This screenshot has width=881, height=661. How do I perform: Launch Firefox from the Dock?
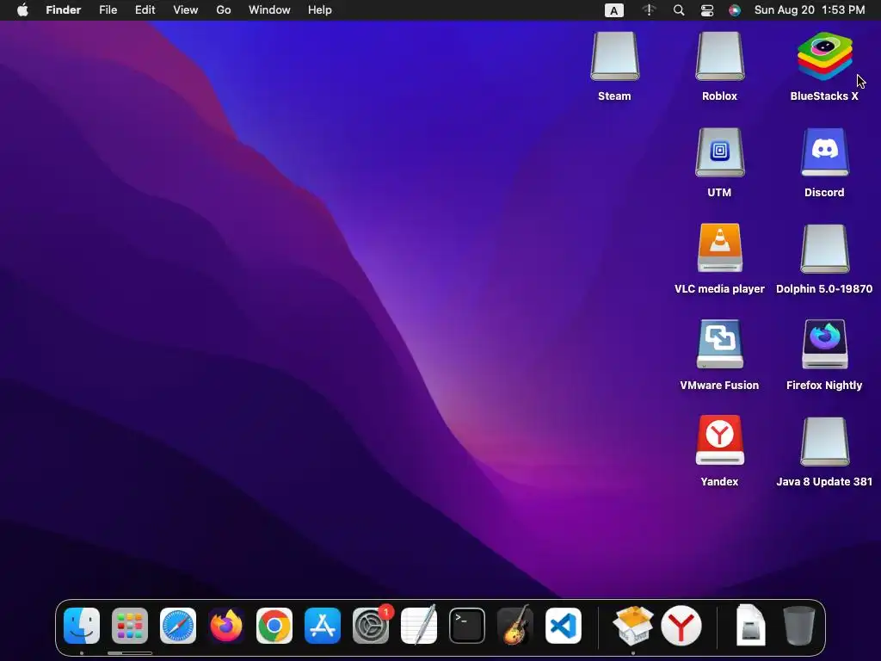click(226, 626)
